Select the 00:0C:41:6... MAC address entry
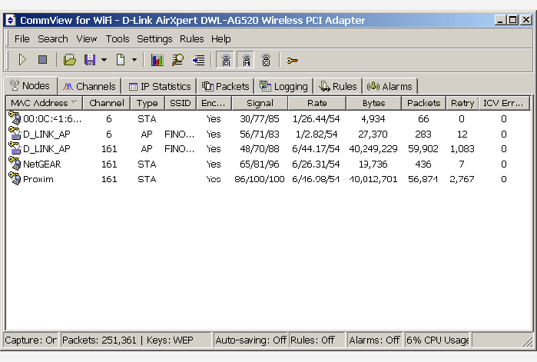Screen dimensions: 537x362 point(52,119)
